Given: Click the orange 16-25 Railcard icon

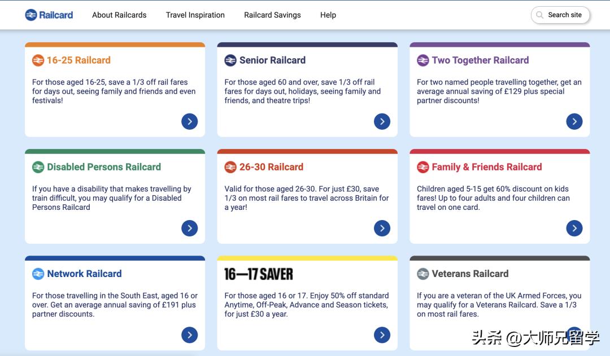Looking at the screenshot, I should click(x=38, y=60).
